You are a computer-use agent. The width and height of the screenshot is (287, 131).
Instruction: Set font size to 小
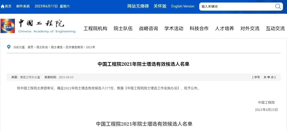click(x=272, y=77)
